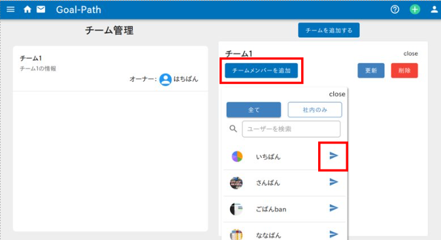This screenshot has height=240, width=441.
Task: Open the user account icon
Action: point(434,10)
